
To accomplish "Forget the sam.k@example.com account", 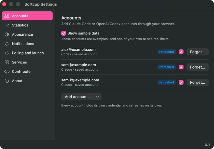I will [198, 82].
